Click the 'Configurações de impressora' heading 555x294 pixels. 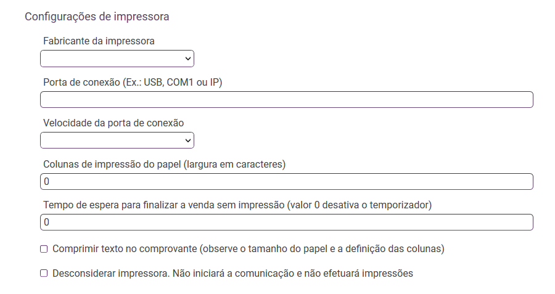coord(97,17)
